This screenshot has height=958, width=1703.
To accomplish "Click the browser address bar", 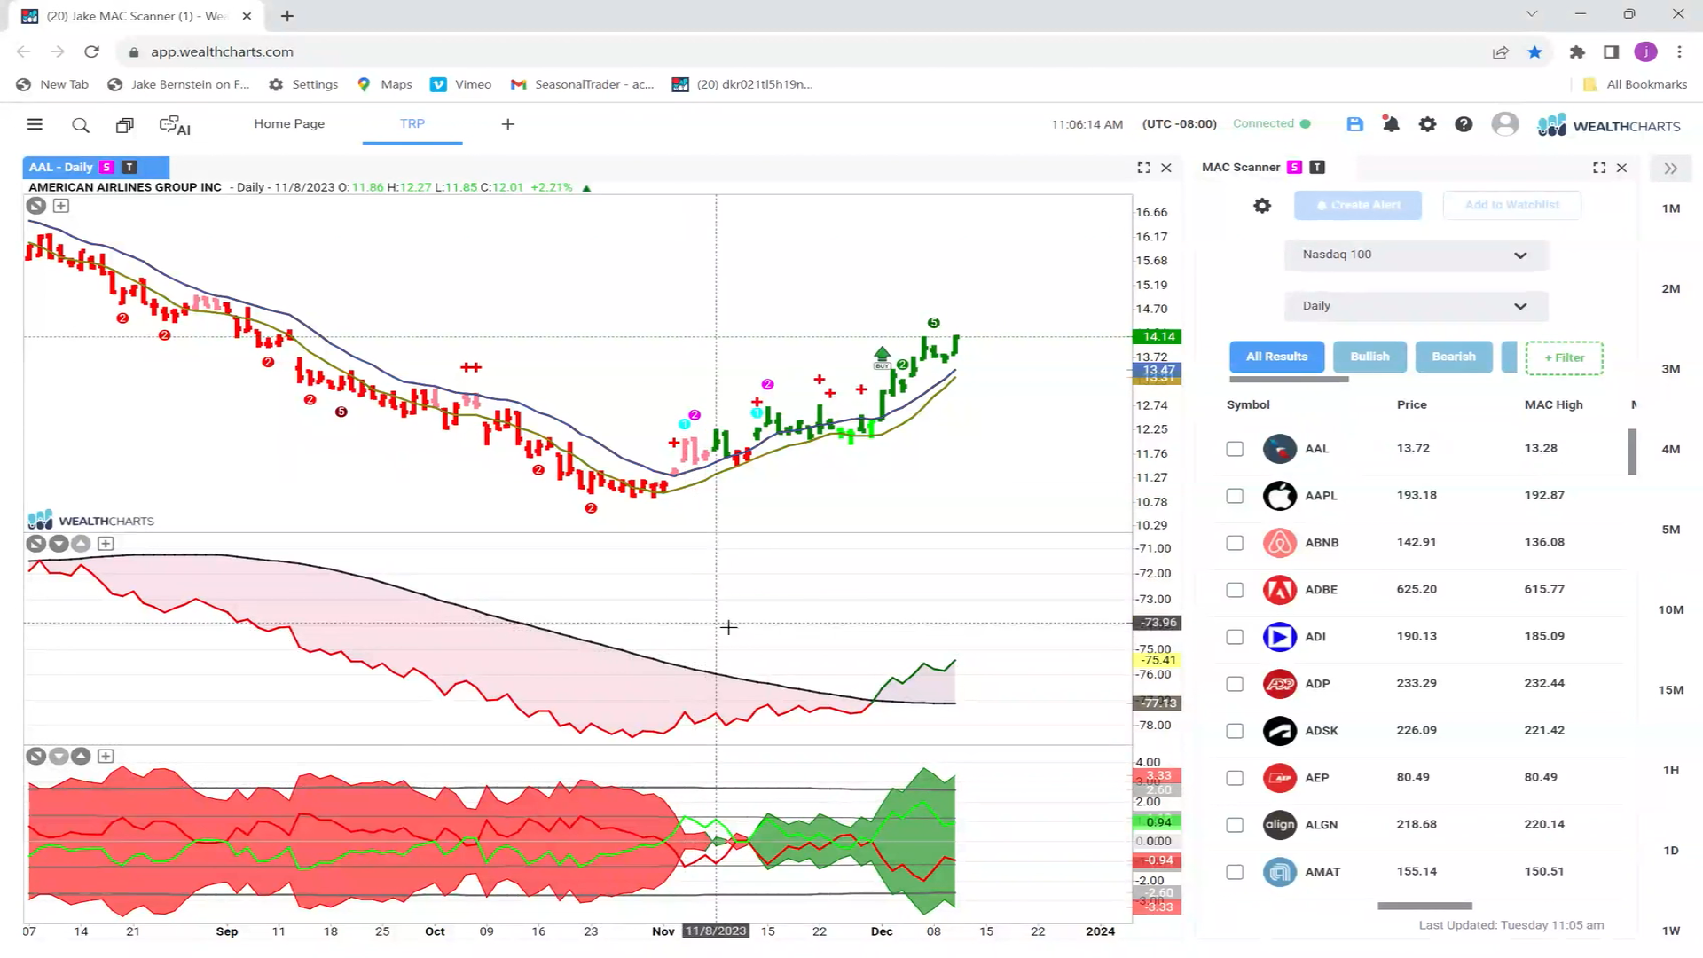I will click(x=798, y=52).
